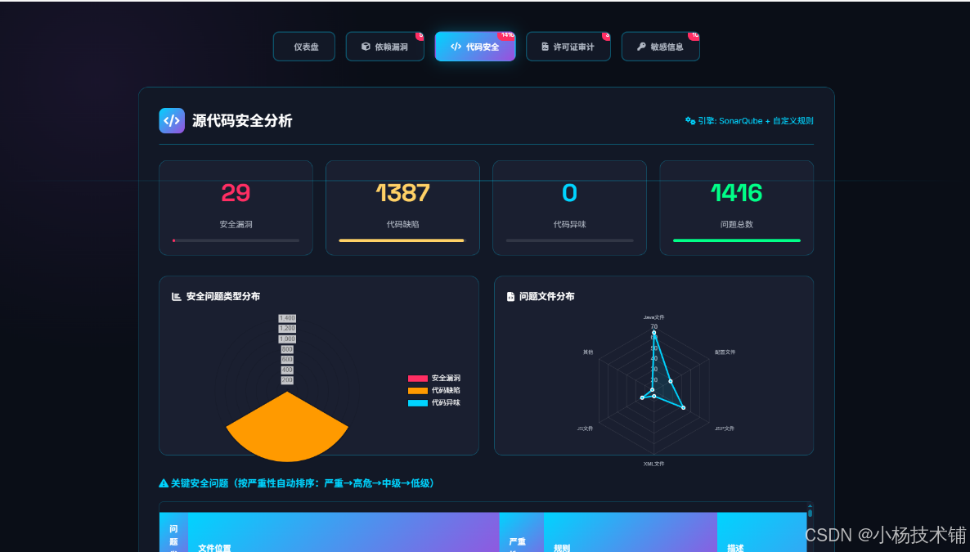Open the 仪表盘 dashboard tab

coord(303,47)
